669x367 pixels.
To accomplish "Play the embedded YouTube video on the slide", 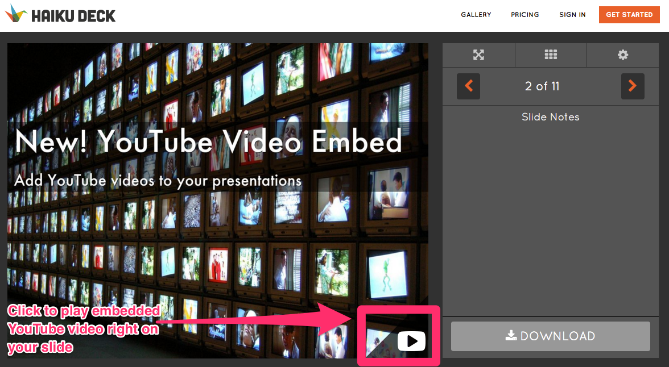I will [x=412, y=341].
